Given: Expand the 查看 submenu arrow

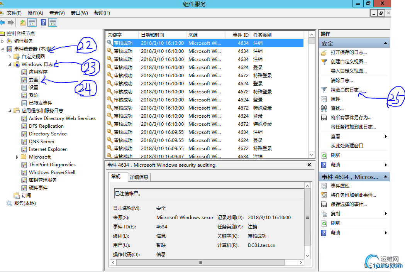Looking at the screenshot, I should pyautogui.click(x=386, y=136).
